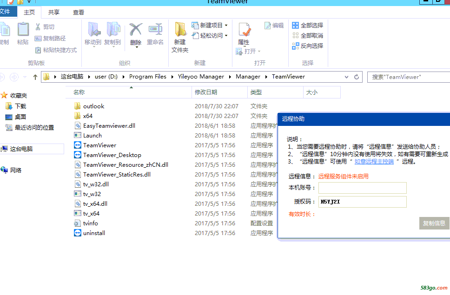Click the 复制信息 button
Screen dimensions: 450x295
[x=434, y=223]
